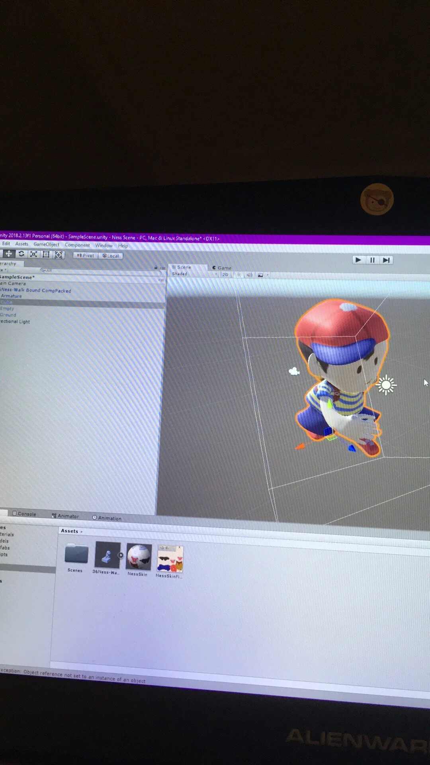Open the Edit menu
Viewport: 430px width, 765px height.
[x=6, y=243]
